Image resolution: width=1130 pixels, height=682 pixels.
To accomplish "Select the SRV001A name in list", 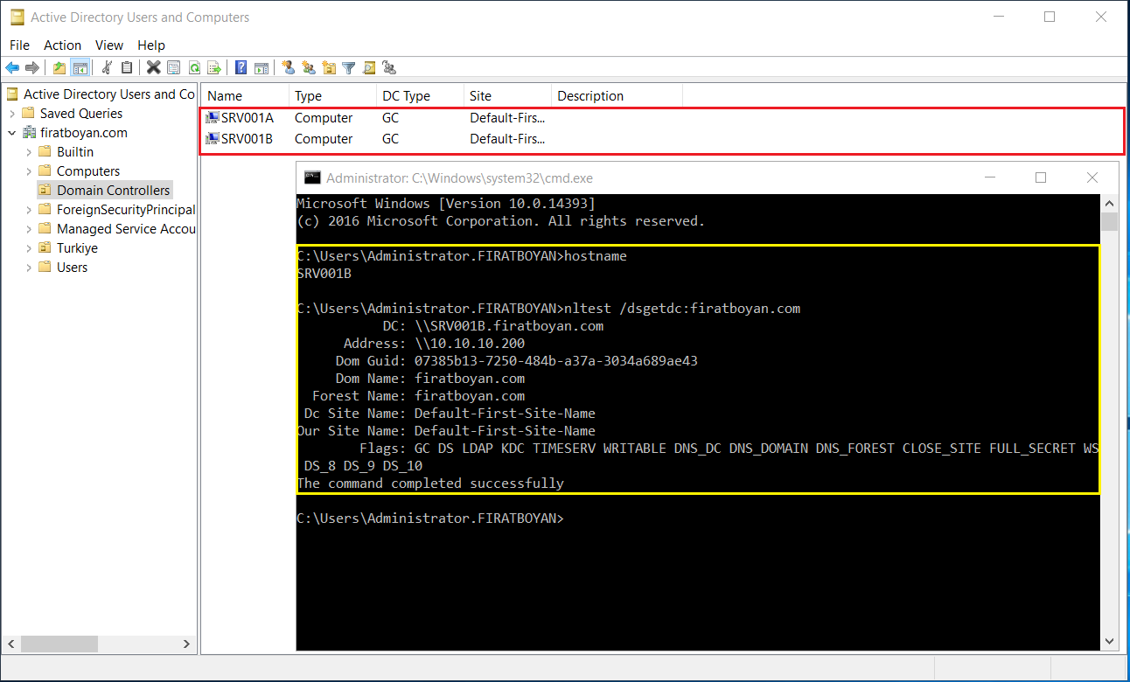I will coord(248,118).
